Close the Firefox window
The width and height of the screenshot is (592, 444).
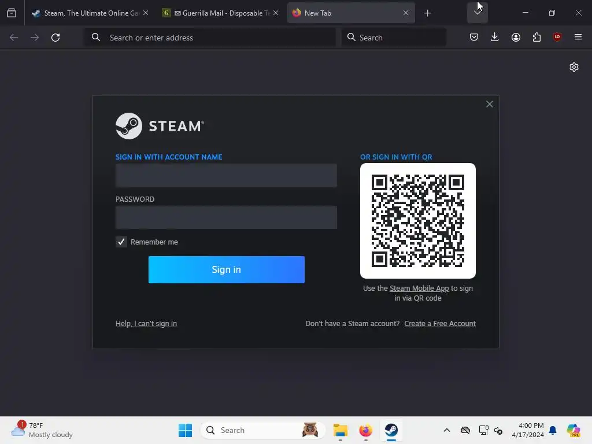click(x=578, y=13)
